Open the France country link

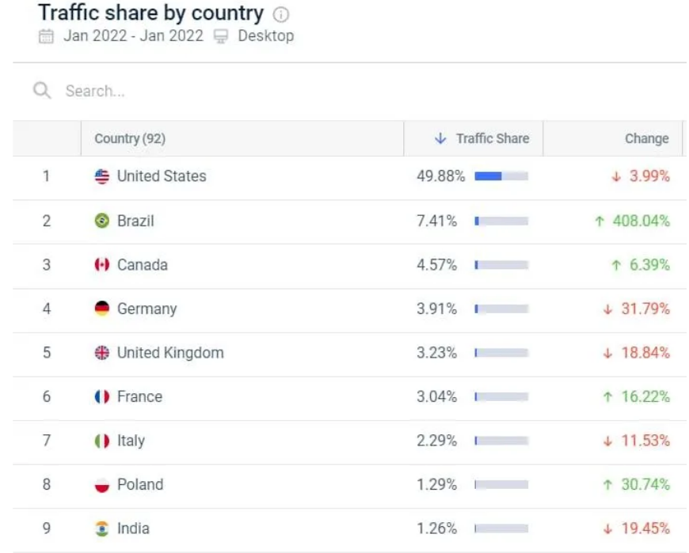tap(139, 396)
